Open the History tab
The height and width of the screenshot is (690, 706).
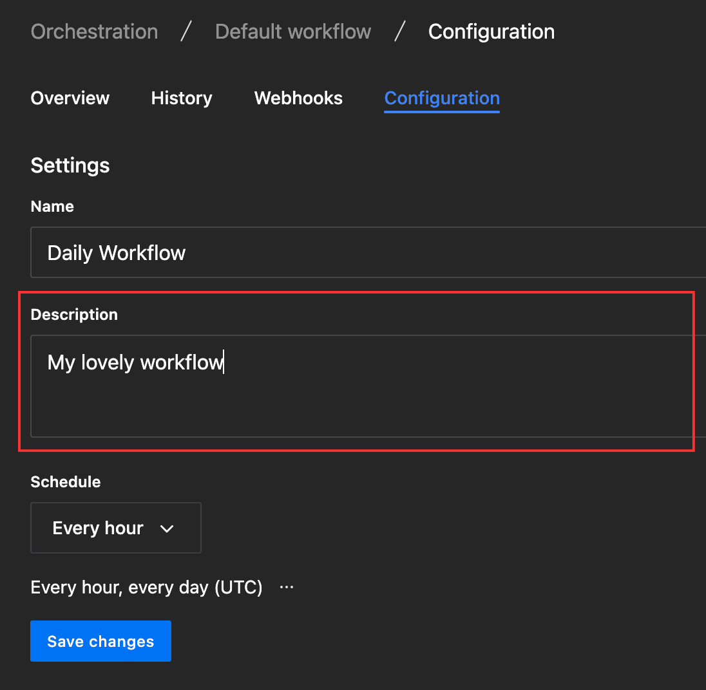(x=182, y=98)
